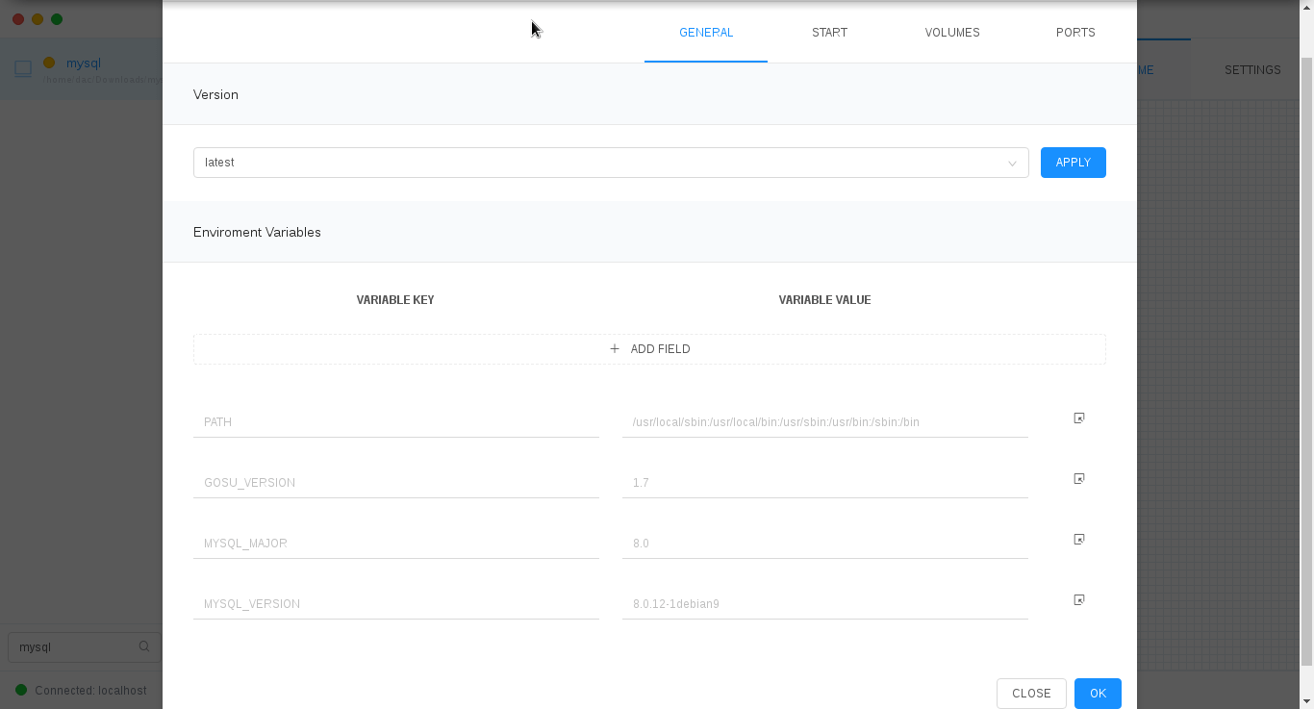This screenshot has width=1314, height=709.
Task: Click the action icon for the PATH row
Action: pos(1079,418)
